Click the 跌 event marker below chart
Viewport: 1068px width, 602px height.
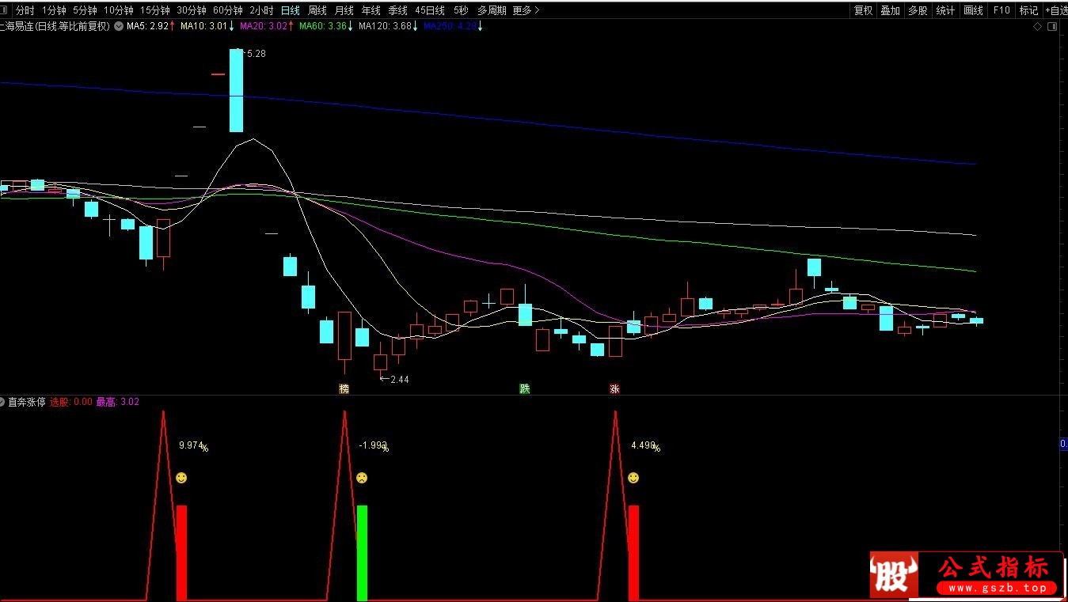click(524, 388)
